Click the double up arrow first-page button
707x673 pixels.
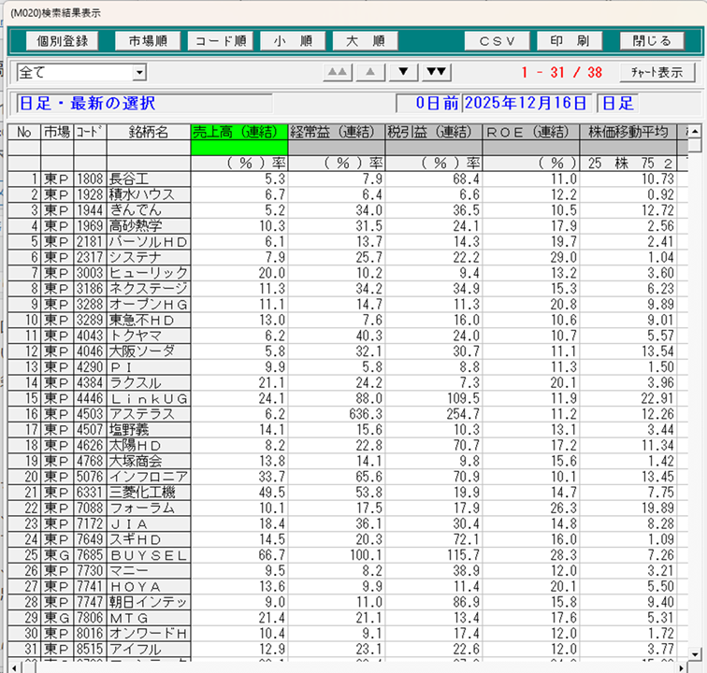(339, 72)
